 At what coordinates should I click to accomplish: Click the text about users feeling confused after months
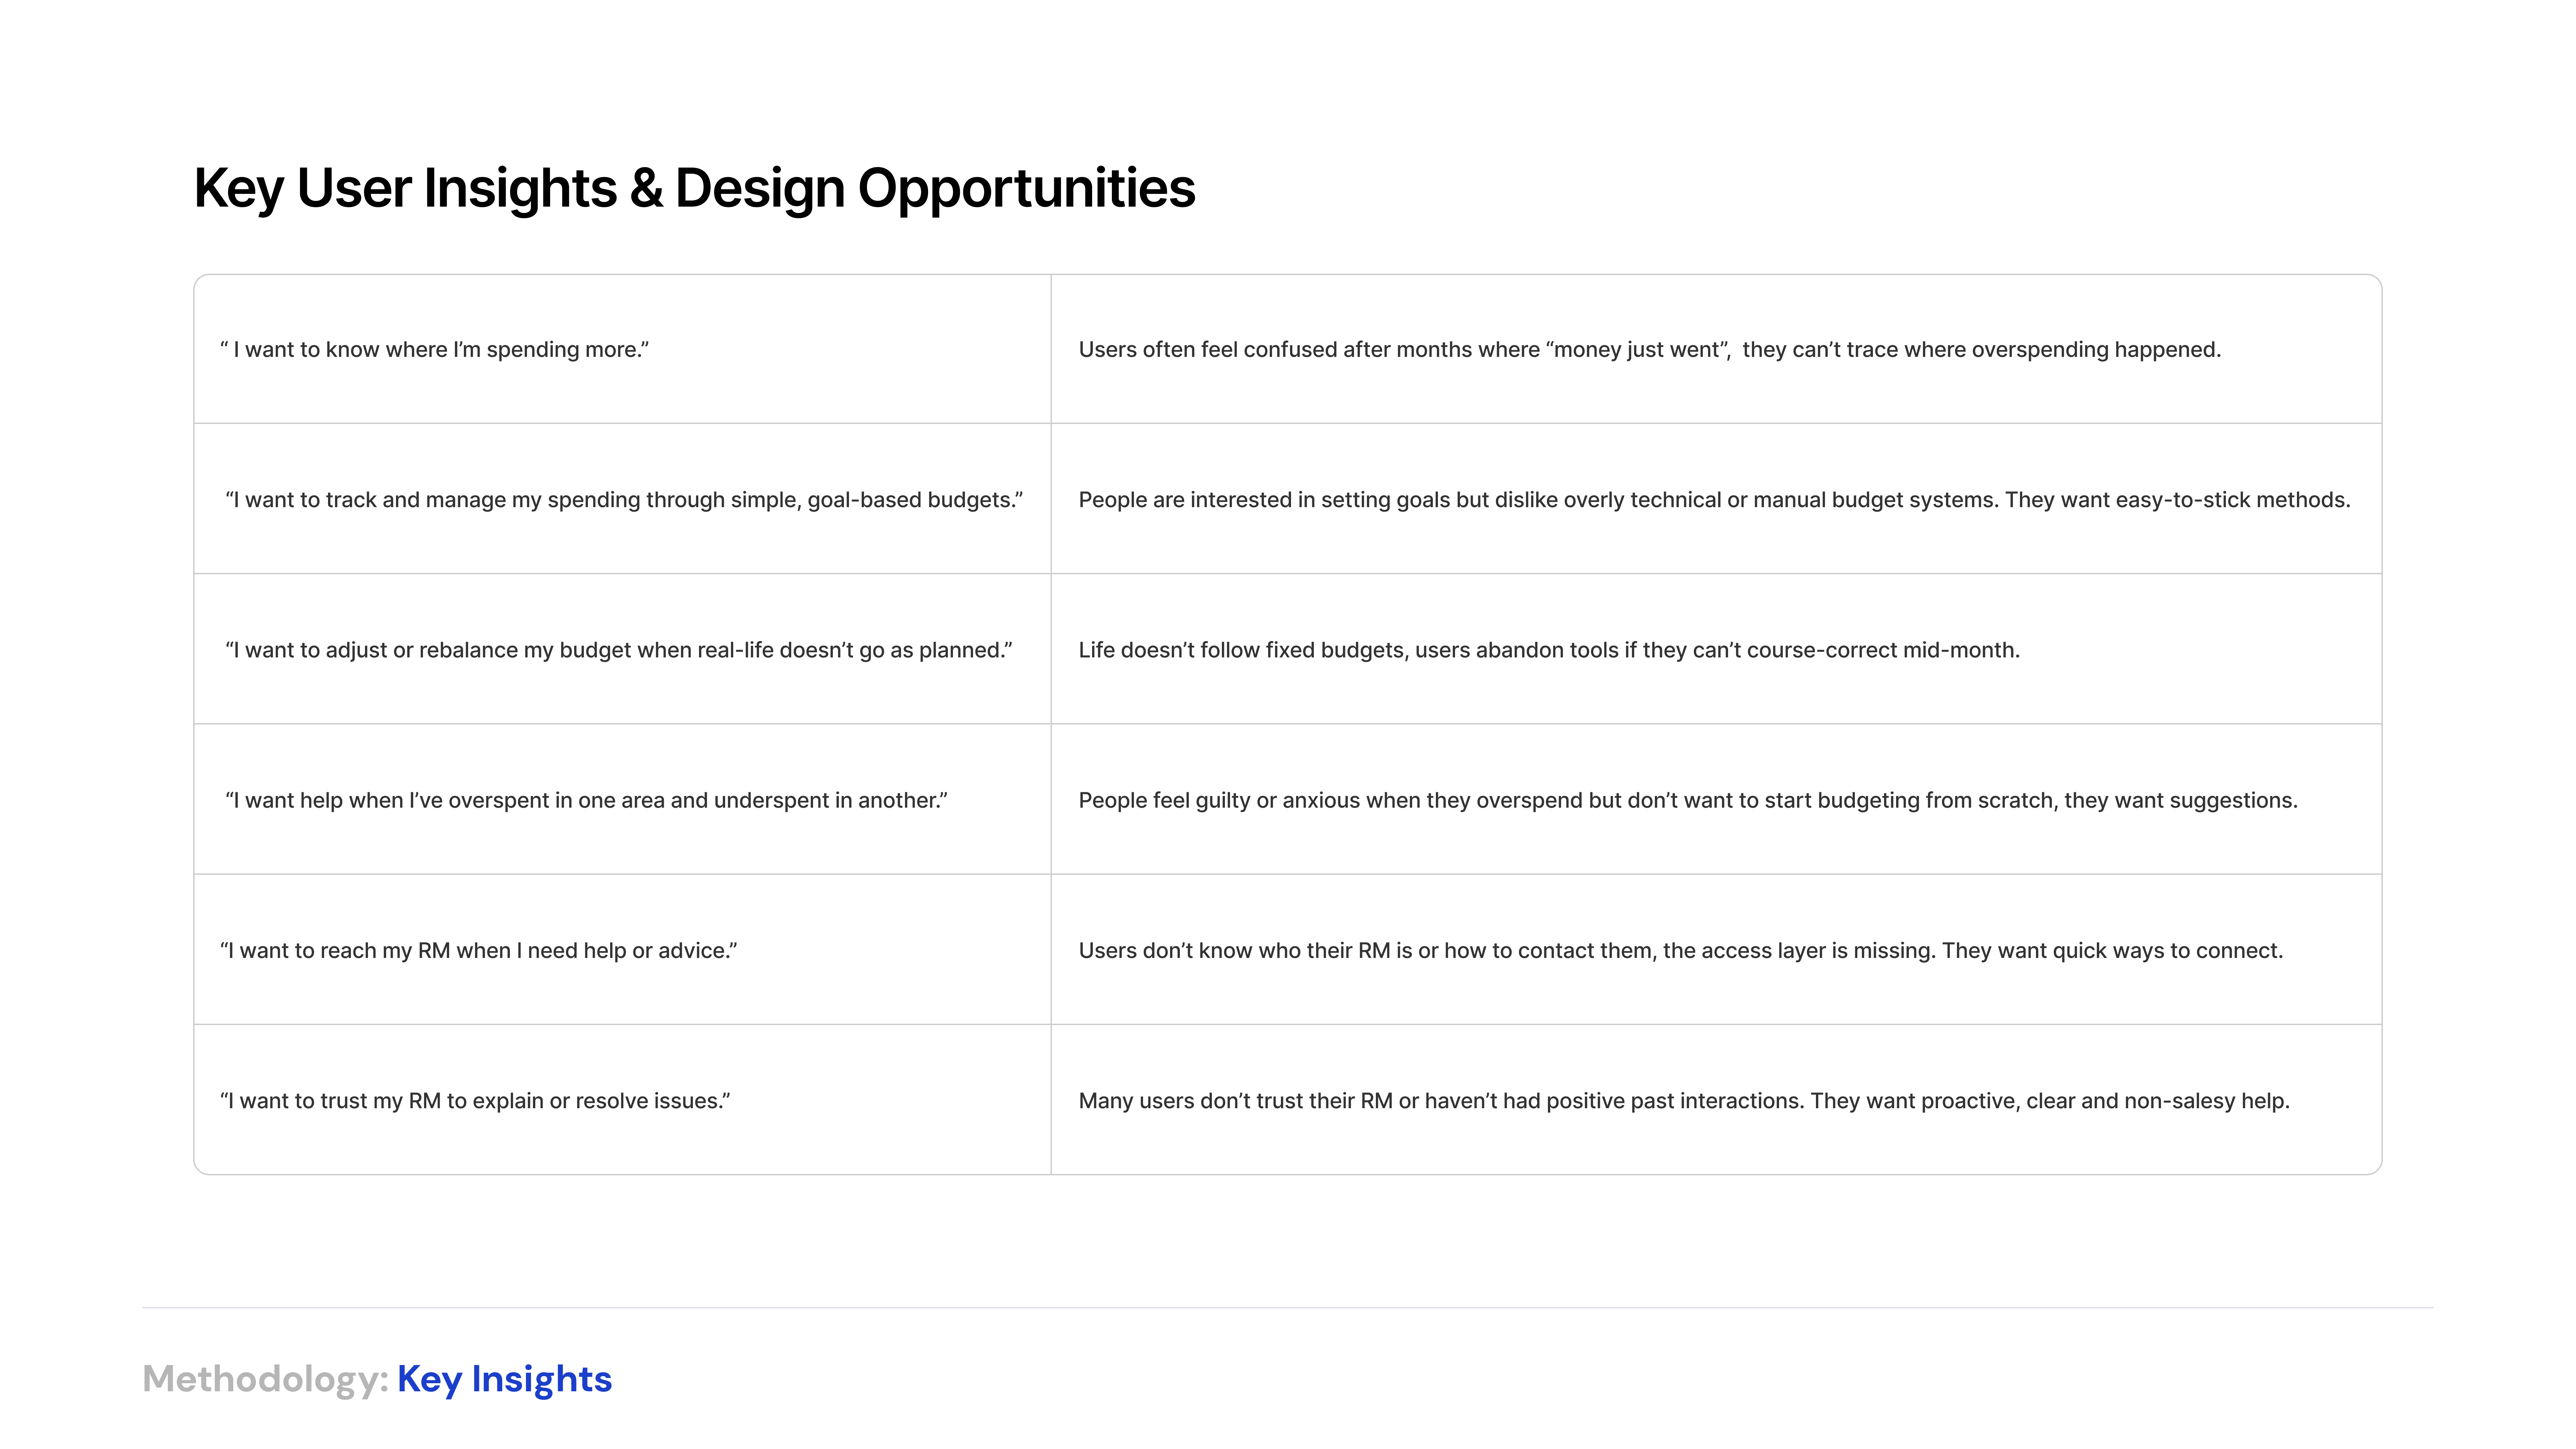[x=1649, y=349]
